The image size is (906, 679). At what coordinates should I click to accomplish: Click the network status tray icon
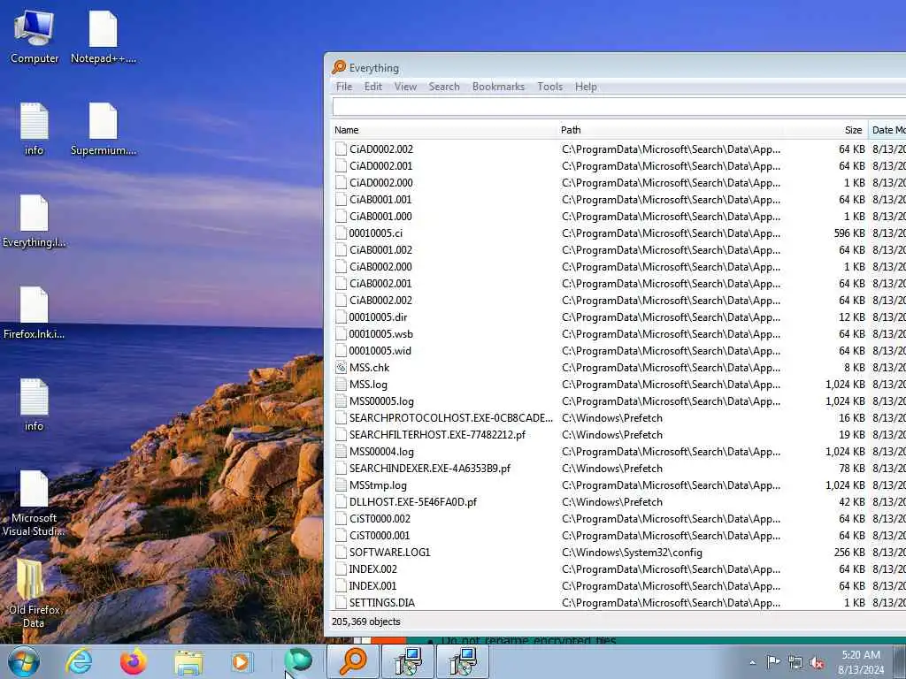(795, 662)
